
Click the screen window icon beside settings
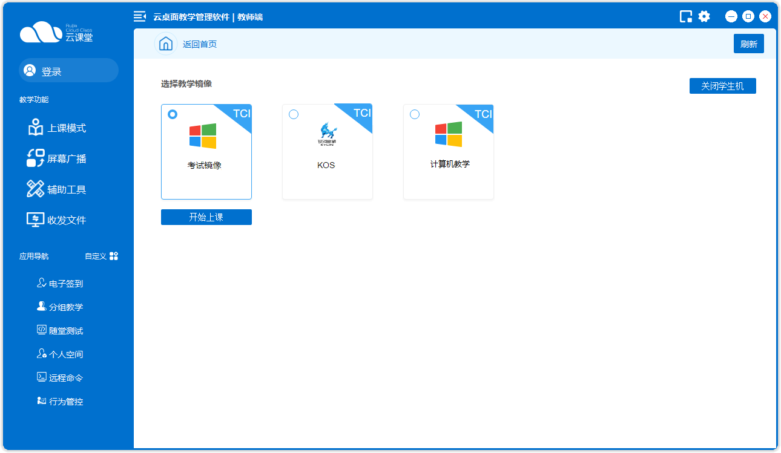point(686,16)
